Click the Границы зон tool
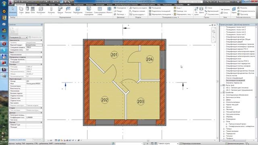 coord(180,11)
